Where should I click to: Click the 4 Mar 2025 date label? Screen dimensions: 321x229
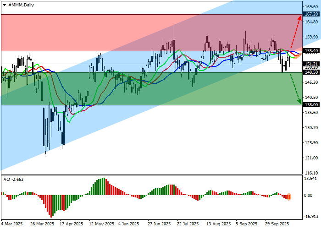pyautogui.click(x=12, y=224)
